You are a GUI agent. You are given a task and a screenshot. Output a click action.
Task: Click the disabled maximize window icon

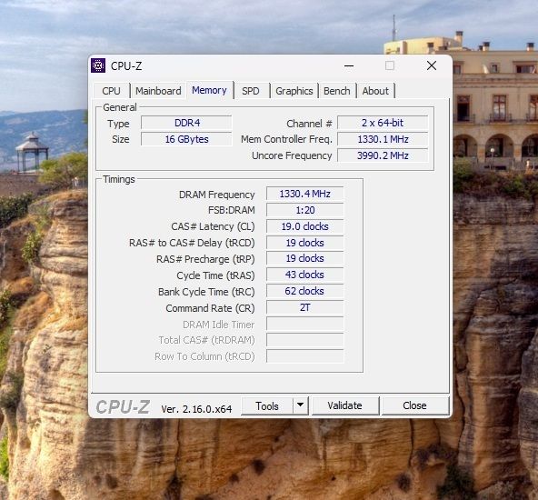pyautogui.click(x=390, y=65)
